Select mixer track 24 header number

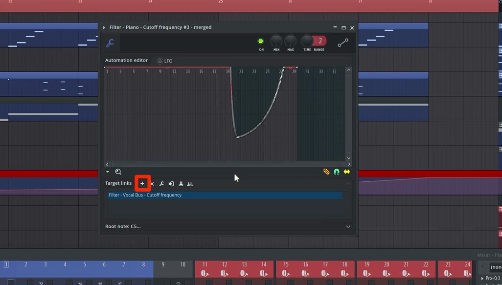(467, 264)
